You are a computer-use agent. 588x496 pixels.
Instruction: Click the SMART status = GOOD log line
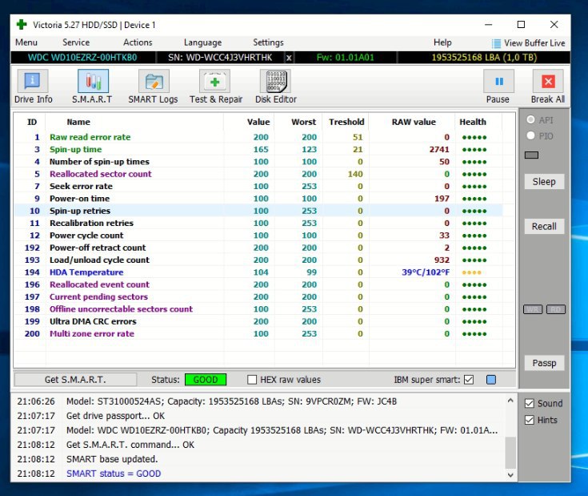pos(114,474)
